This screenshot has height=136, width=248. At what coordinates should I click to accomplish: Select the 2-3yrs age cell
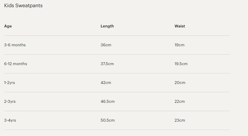[10, 101]
